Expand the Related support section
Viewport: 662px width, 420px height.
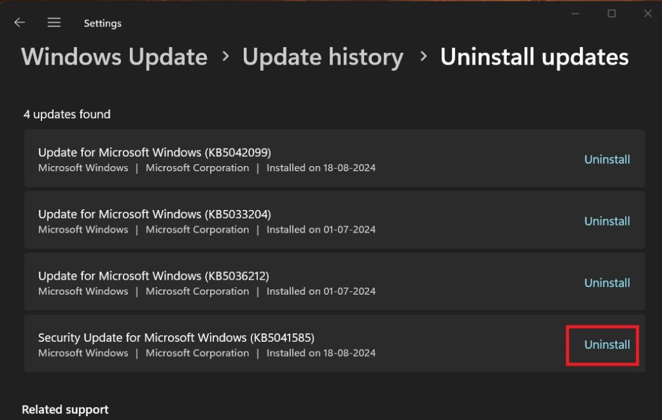[x=65, y=409]
